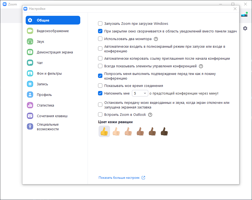Uncheck confirmation before leaving conference
The height and width of the screenshot is (200, 252).
tap(100, 76)
